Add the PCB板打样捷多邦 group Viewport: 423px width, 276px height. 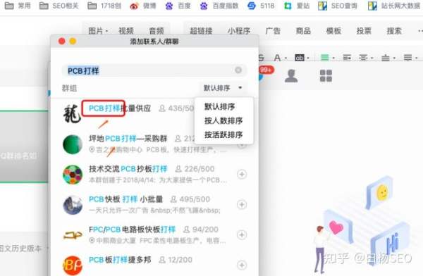click(x=242, y=265)
